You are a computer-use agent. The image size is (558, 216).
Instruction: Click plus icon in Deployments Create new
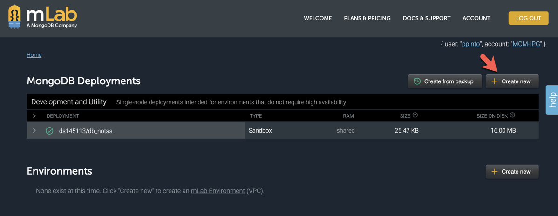point(495,81)
